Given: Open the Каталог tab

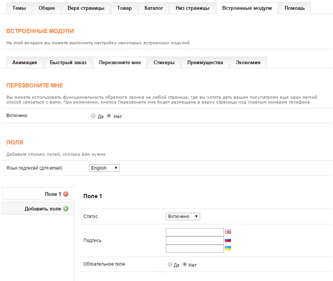Looking at the screenshot, I should 154,8.
